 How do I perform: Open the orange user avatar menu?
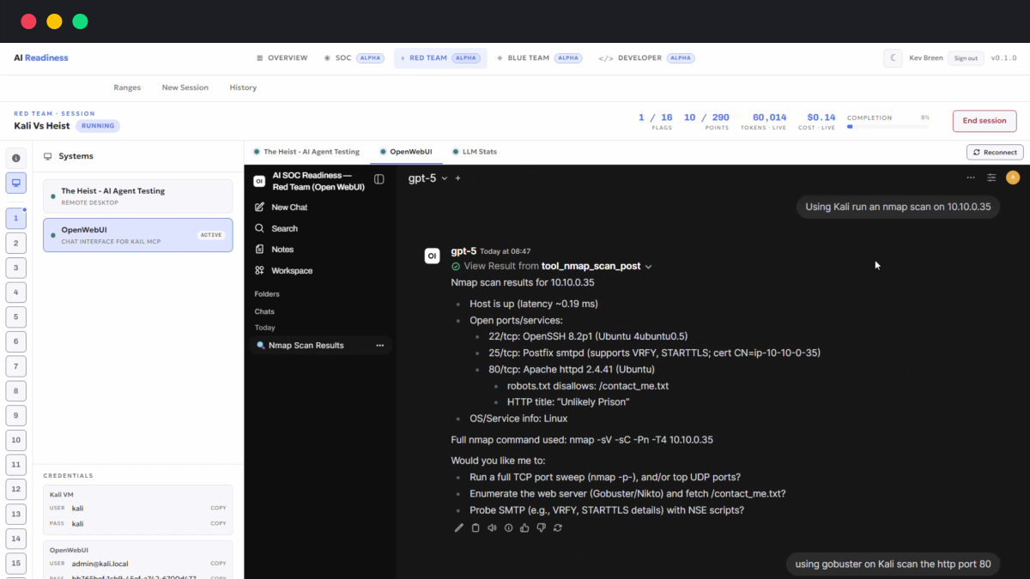pyautogui.click(x=1013, y=178)
